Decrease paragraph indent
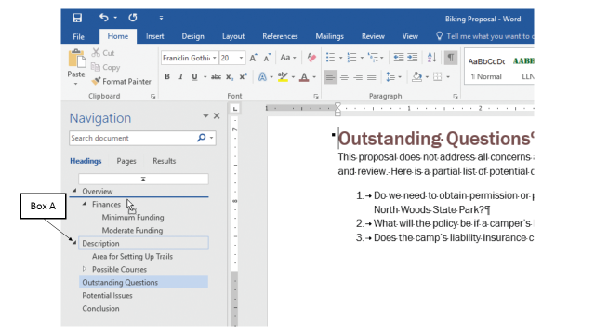 399,58
